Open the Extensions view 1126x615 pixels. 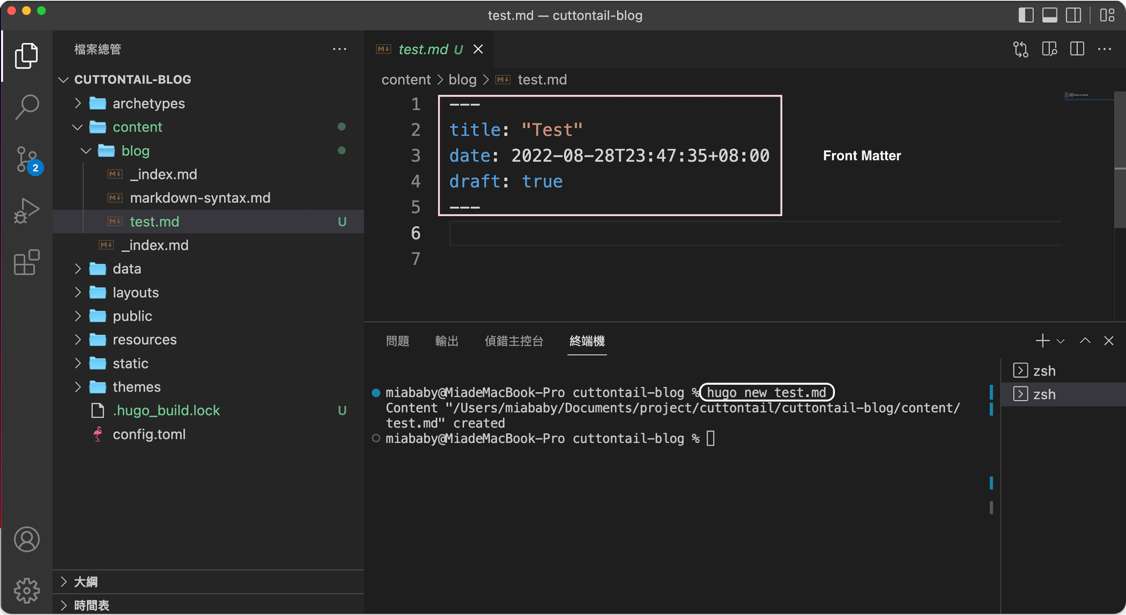[26, 262]
